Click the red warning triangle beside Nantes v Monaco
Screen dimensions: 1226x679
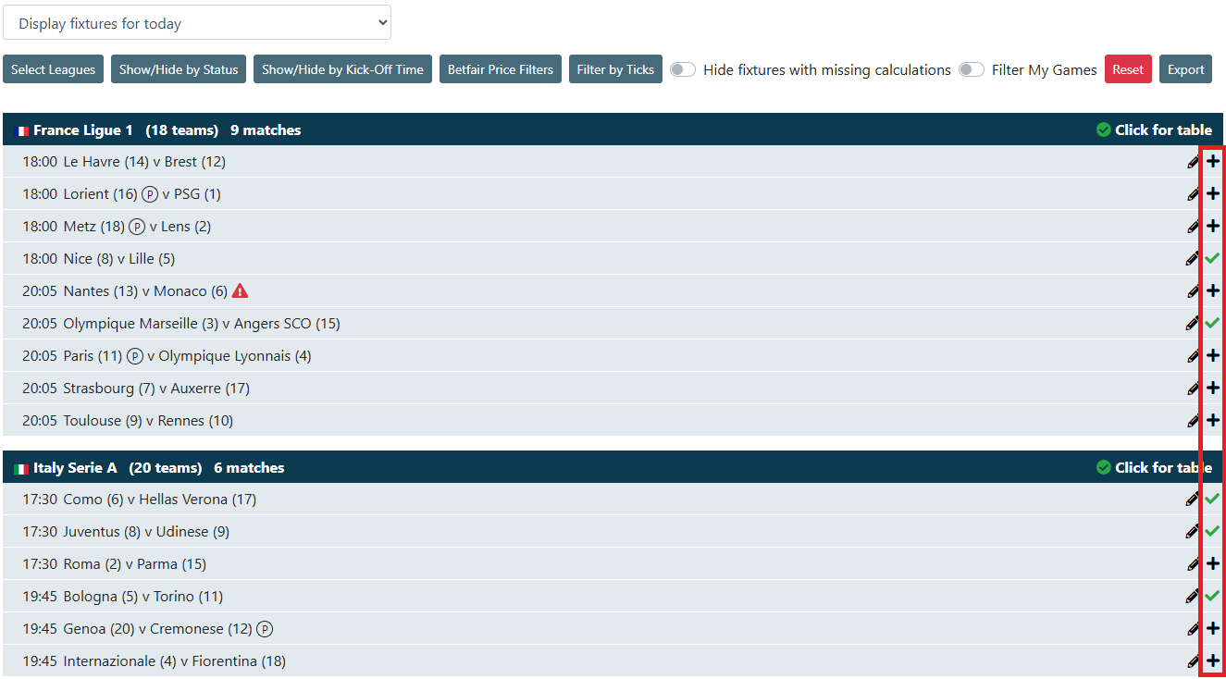240,291
